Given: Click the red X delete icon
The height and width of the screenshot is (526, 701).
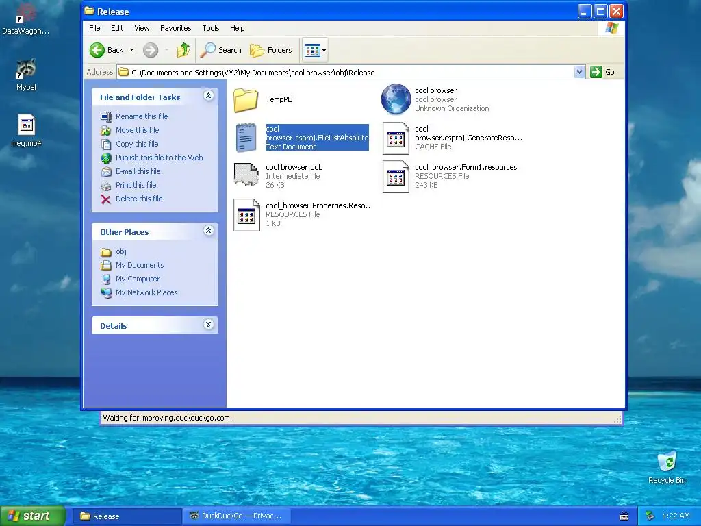Looking at the screenshot, I should pos(106,199).
